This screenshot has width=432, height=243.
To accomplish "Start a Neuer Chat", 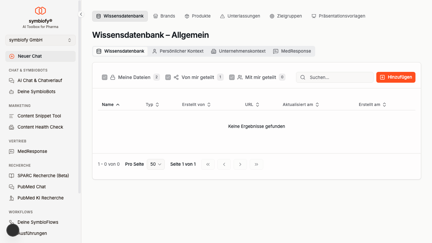I will [x=40, y=56].
